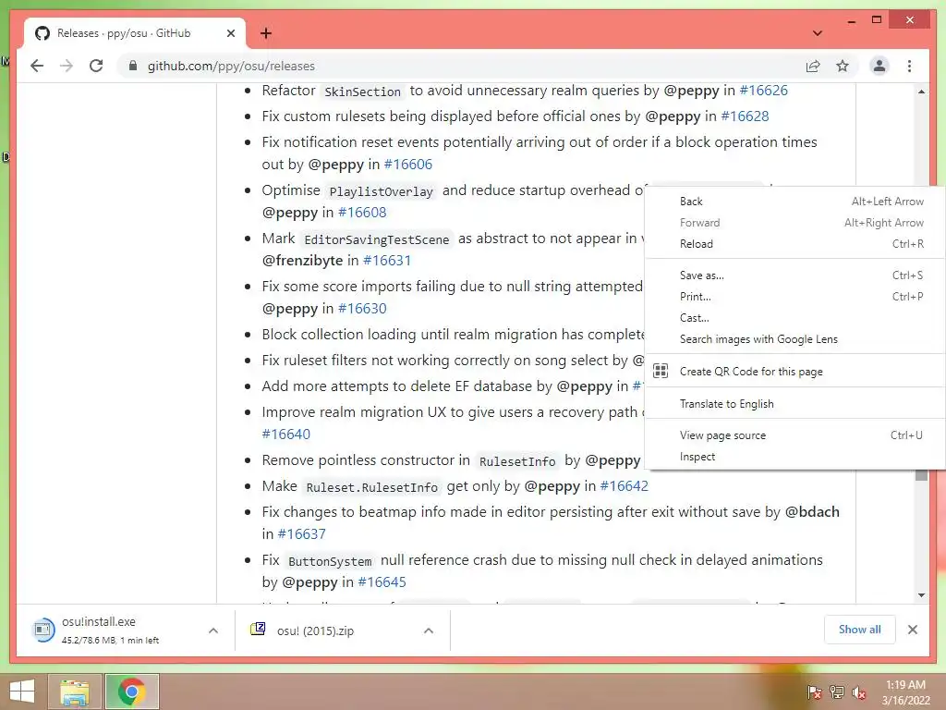Click PlaylistOverlay code text

[x=381, y=192]
